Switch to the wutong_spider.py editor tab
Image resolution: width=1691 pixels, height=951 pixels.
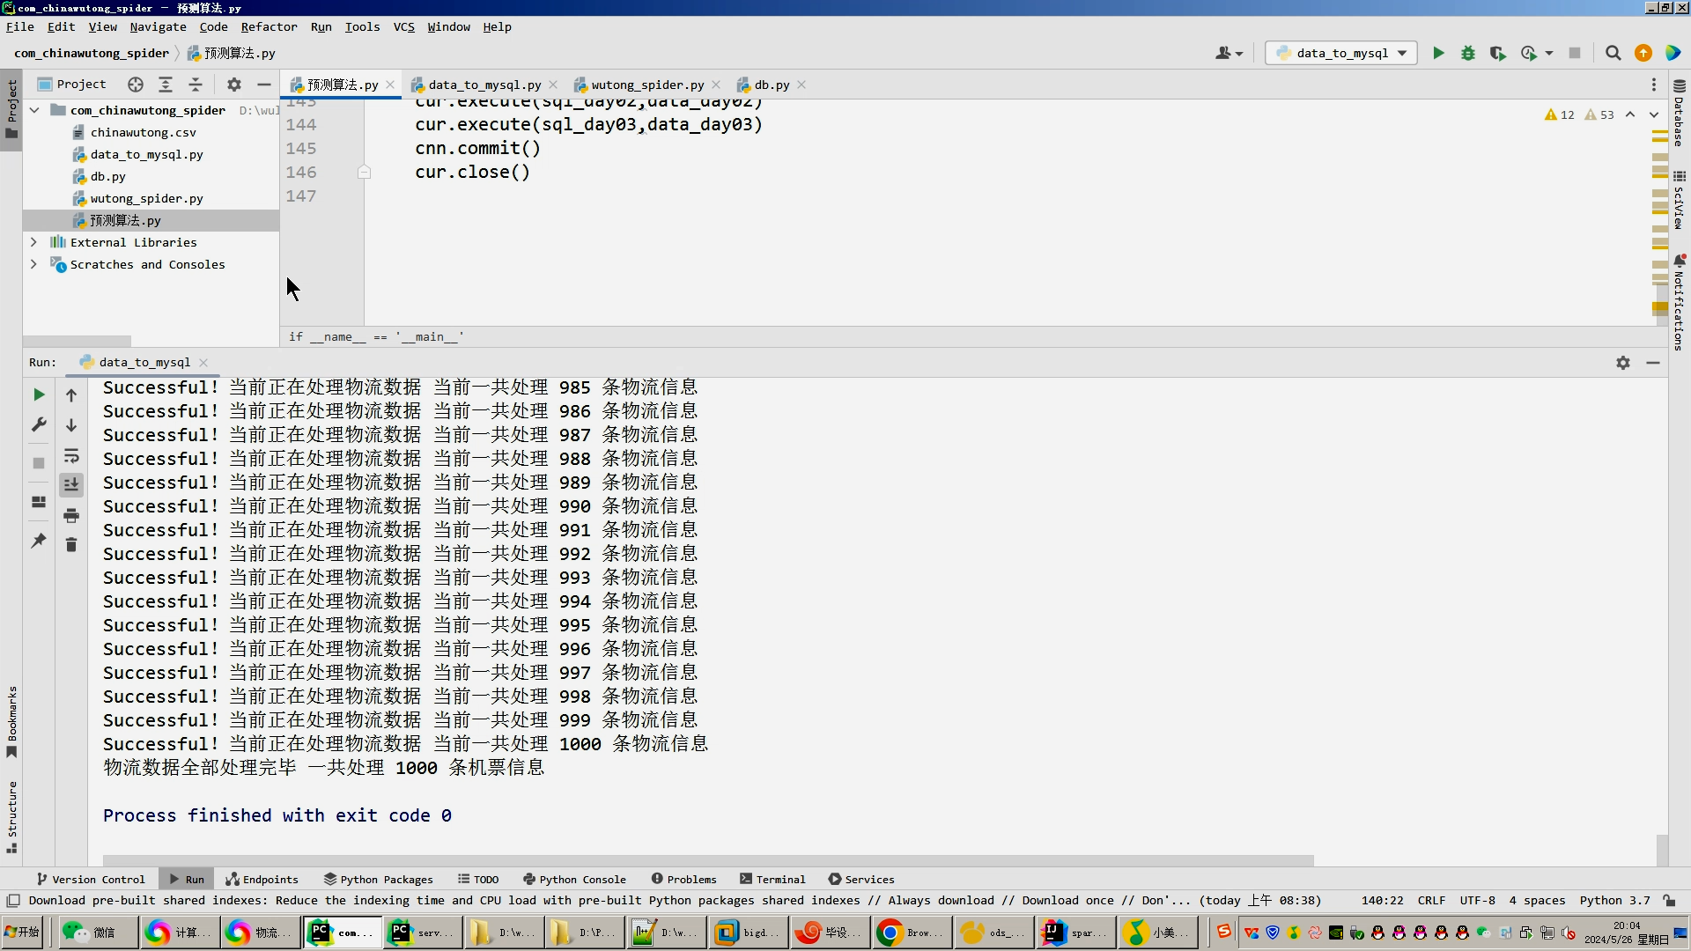coord(646,85)
